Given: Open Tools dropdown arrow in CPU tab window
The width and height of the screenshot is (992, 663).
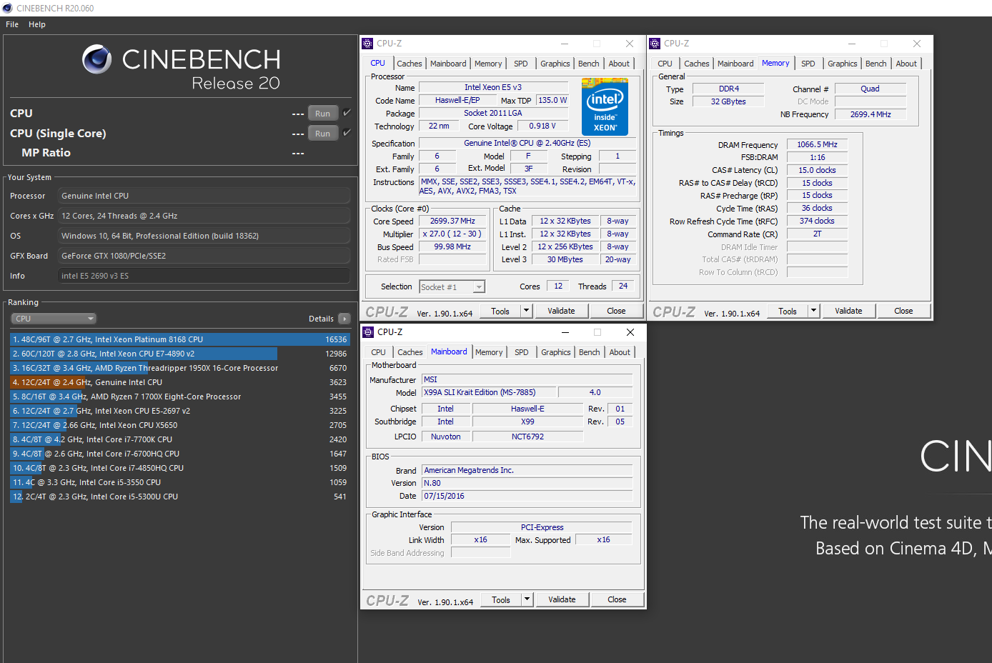Looking at the screenshot, I should [x=527, y=311].
